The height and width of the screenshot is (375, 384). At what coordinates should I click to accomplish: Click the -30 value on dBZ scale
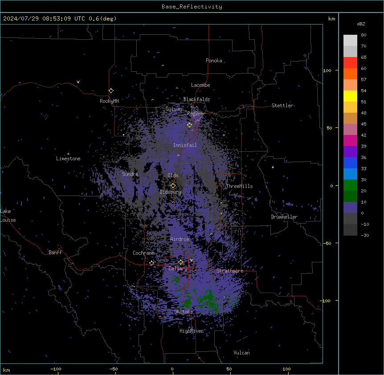[x=365, y=235]
